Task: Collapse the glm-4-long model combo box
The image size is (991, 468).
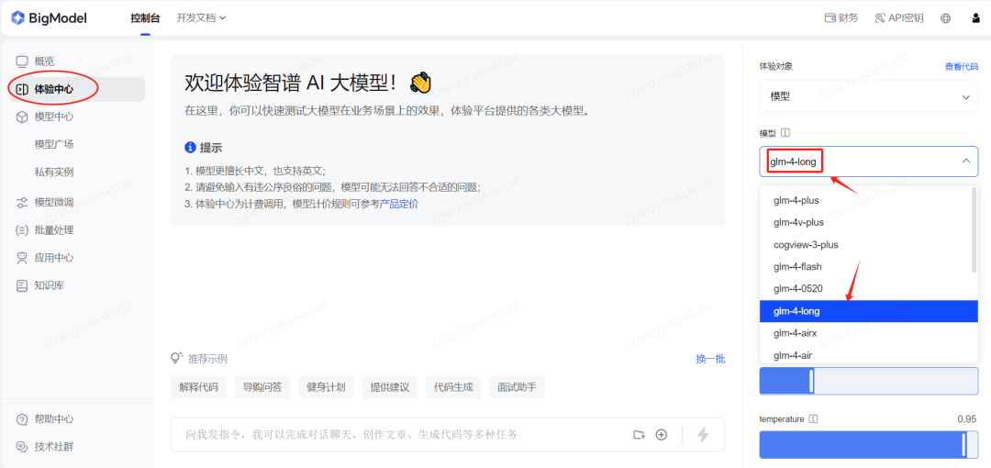Action: coord(868,162)
